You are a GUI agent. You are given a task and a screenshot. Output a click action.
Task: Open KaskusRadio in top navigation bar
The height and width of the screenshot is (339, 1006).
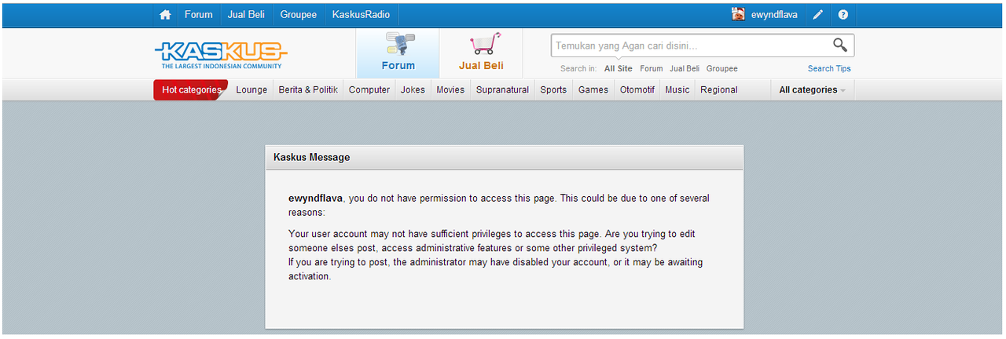(x=361, y=15)
